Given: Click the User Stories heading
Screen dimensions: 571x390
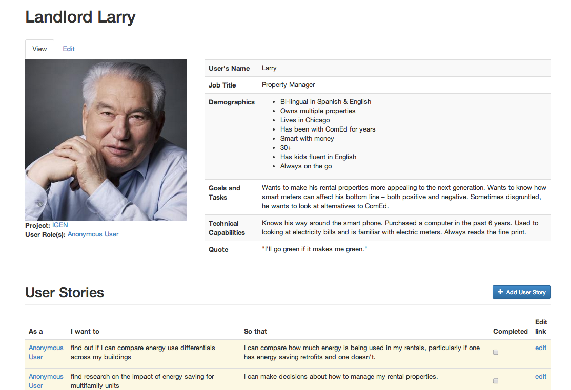Looking at the screenshot, I should coord(65,293).
